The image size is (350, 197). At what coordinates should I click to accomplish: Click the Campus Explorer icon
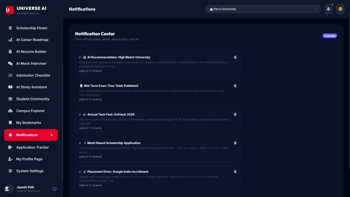(x=10, y=111)
